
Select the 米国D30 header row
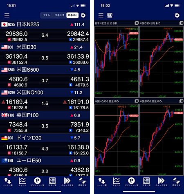(45, 47)
